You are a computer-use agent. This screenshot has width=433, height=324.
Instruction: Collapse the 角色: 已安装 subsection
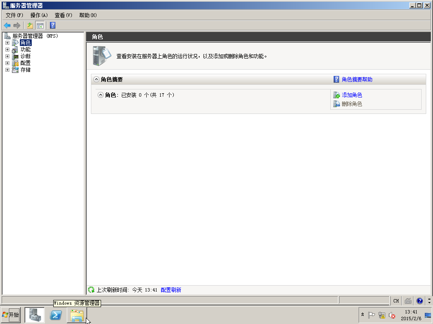[101, 95]
